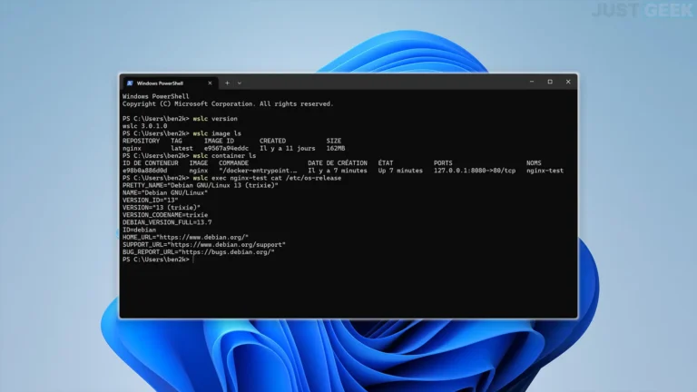This screenshot has width=697, height=392.
Task: Click the SUPPORT_URL line
Action: click(x=204, y=245)
